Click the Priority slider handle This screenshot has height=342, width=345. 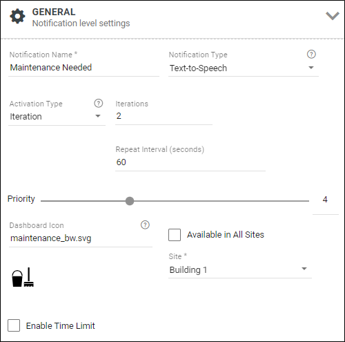(130, 201)
